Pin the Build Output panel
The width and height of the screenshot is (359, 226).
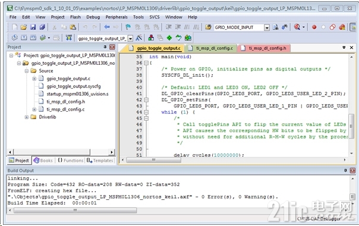click(x=345, y=170)
